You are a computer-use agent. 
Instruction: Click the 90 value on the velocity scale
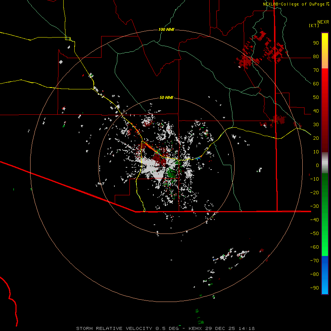point(316,43)
